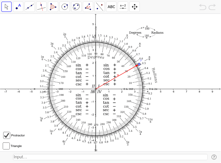This screenshot has height=163, width=221.
Task: Select the Point tool
Action: point(18,6)
